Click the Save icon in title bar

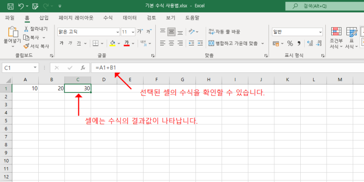tap(10, 6)
